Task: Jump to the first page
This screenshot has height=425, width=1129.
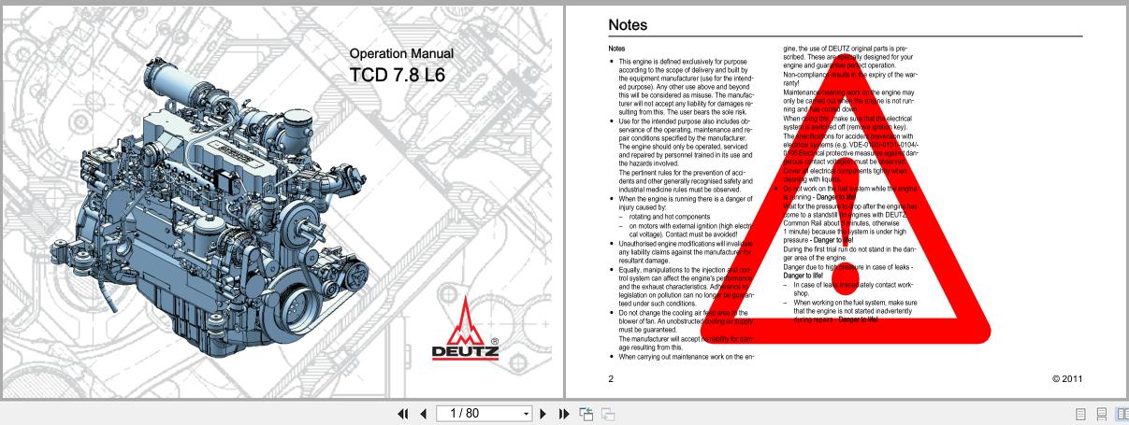Action: tap(405, 412)
